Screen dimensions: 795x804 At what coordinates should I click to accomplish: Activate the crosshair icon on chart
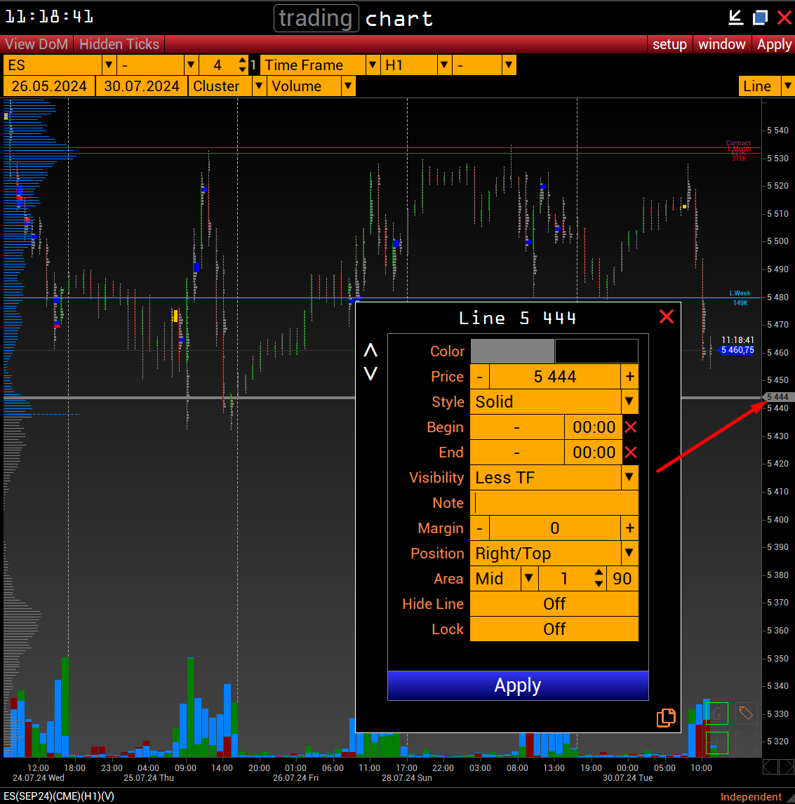[716, 742]
